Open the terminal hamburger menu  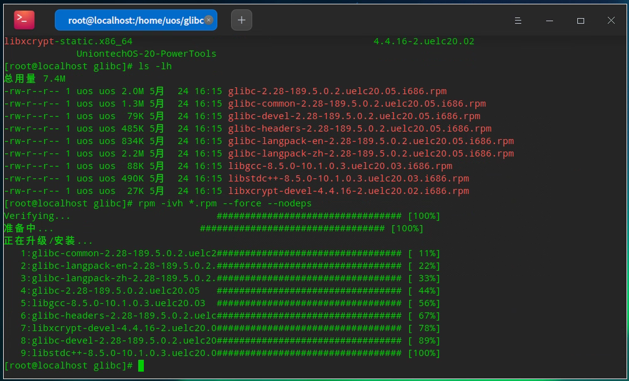pyautogui.click(x=518, y=21)
